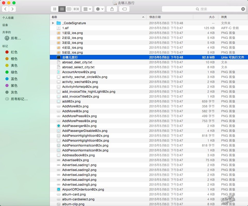
Task: Go forward with the right chevron button
Action: point(12,9)
